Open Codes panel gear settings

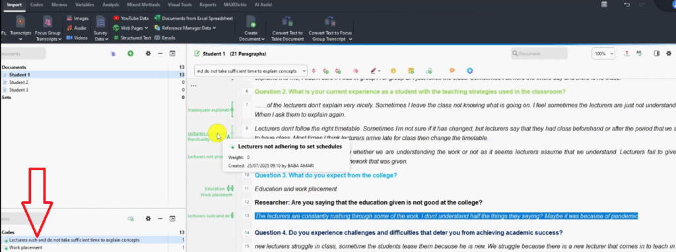[148, 219]
